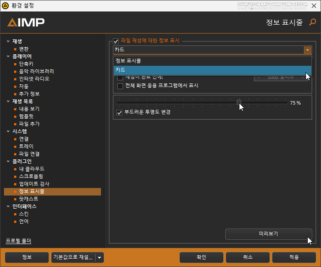Collapse the 플레이어 tree section
This screenshot has height=267, width=321.
point(8,56)
